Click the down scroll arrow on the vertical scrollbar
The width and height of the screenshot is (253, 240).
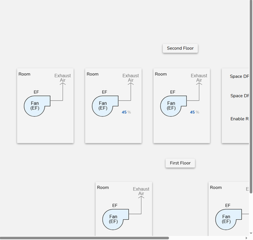click(251, 233)
